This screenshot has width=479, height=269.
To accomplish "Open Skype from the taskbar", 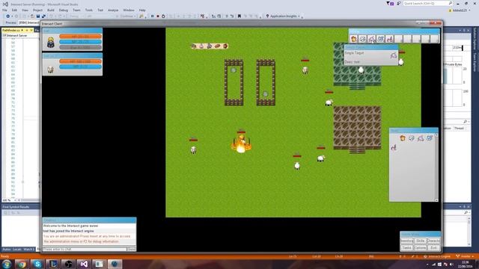I will tap(37, 264).
